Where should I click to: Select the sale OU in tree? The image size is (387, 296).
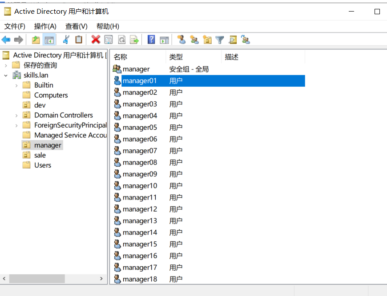click(x=40, y=155)
